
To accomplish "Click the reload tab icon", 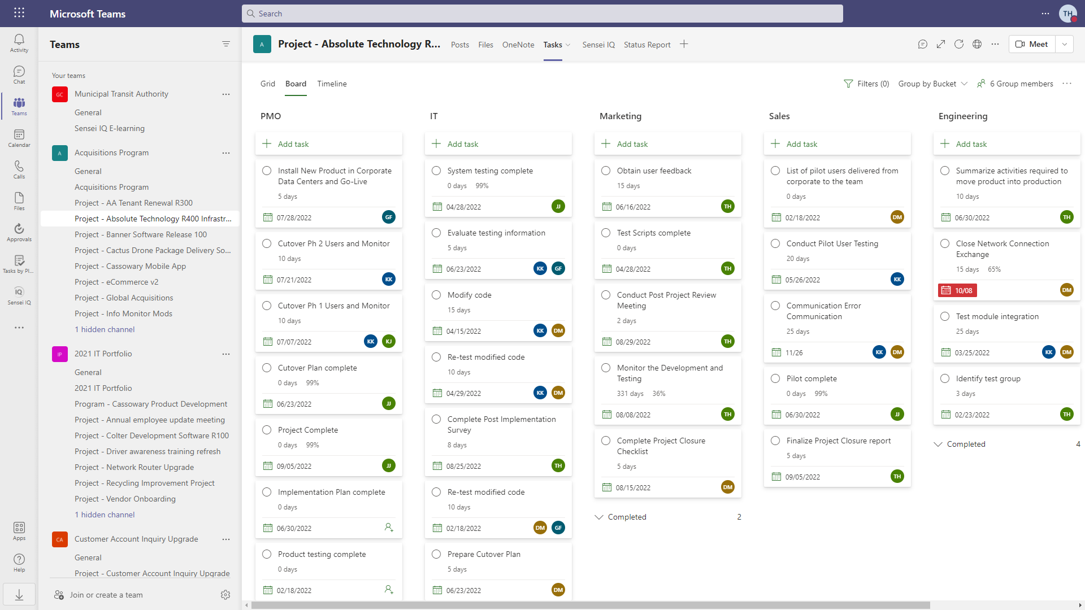I will [959, 44].
